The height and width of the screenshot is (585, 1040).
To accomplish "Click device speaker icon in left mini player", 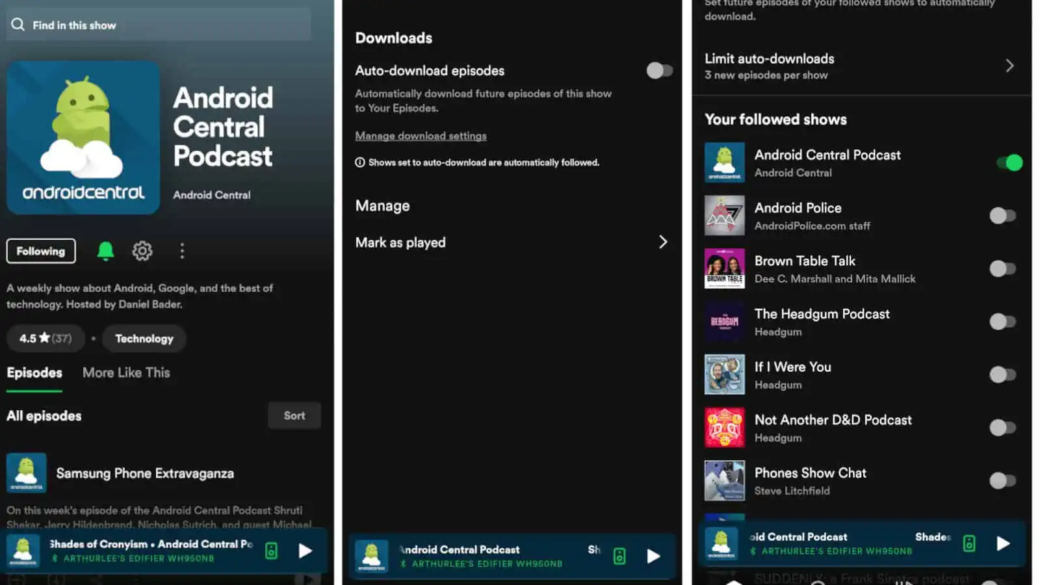I will tap(272, 551).
